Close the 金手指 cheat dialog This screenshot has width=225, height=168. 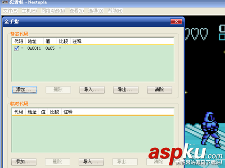click(x=176, y=22)
